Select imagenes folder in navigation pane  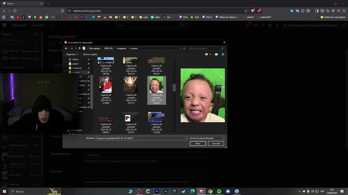click(x=77, y=68)
